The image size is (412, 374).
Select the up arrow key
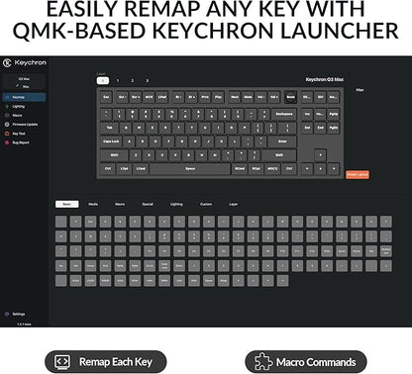[320, 155]
